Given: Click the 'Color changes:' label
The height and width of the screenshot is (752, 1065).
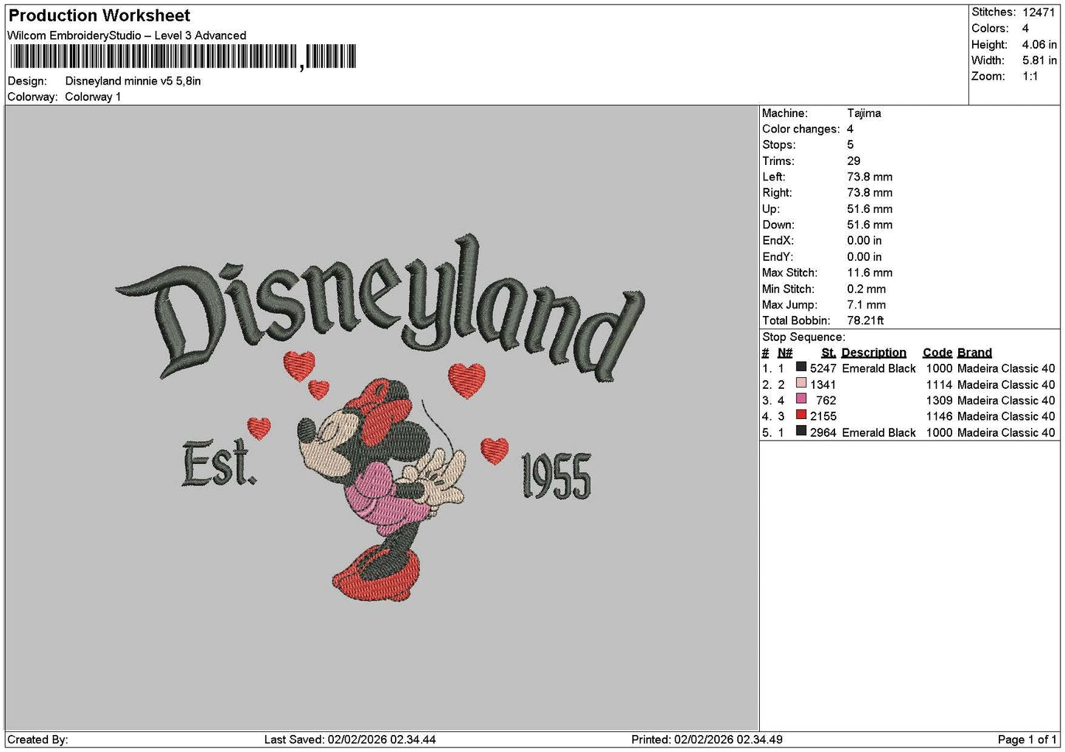Looking at the screenshot, I should point(800,129).
